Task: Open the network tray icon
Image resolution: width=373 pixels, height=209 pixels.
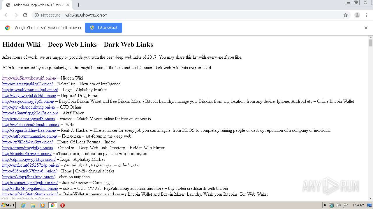Action: [x=331, y=205]
